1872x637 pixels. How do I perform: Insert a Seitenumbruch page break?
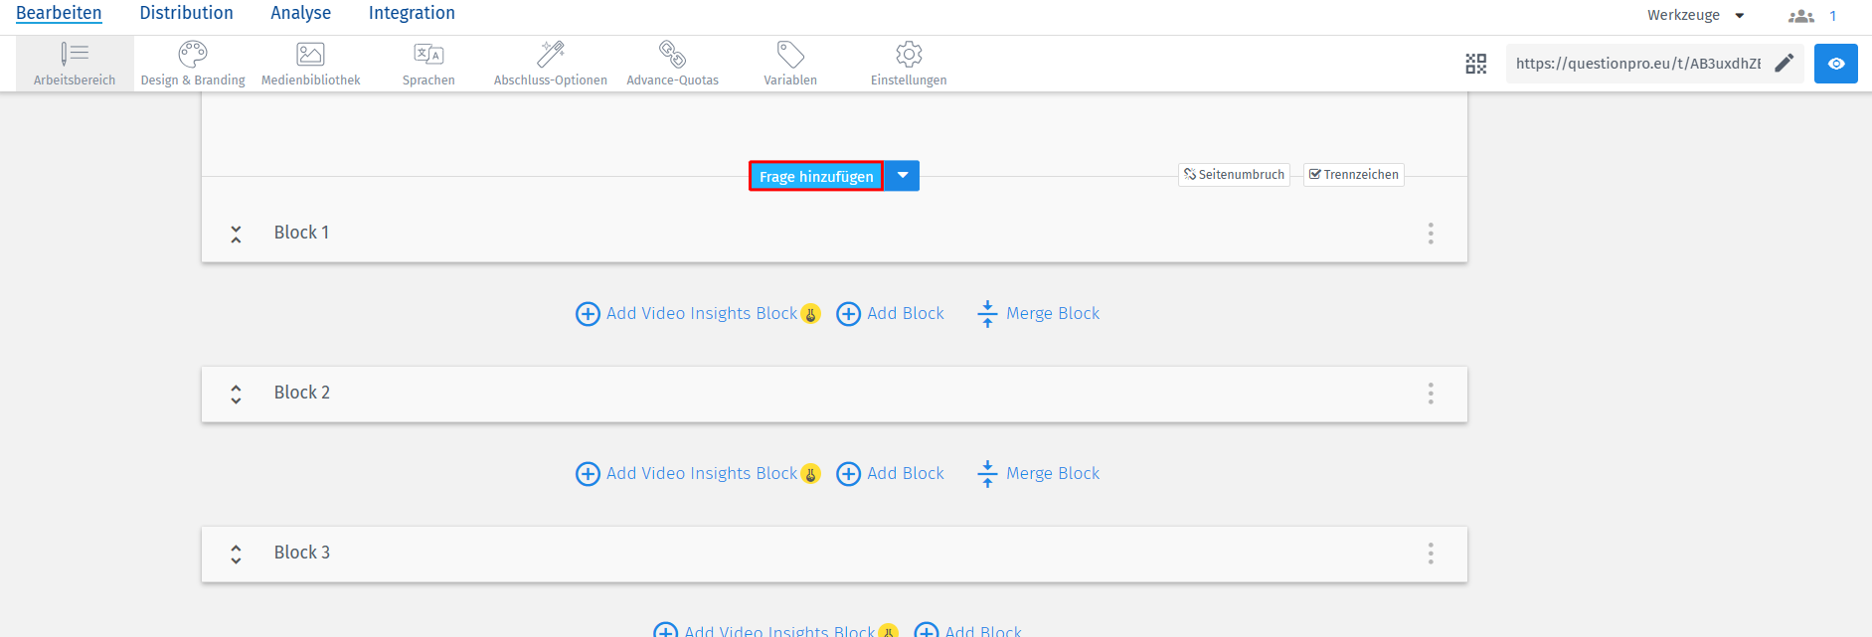pyautogui.click(x=1234, y=175)
